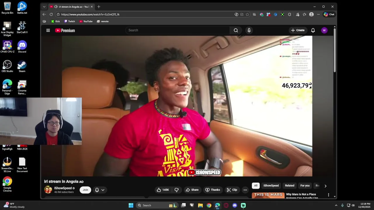Image resolution: width=374 pixels, height=210 pixels.
Task: Select the Related filter chip
Action: (x=290, y=185)
